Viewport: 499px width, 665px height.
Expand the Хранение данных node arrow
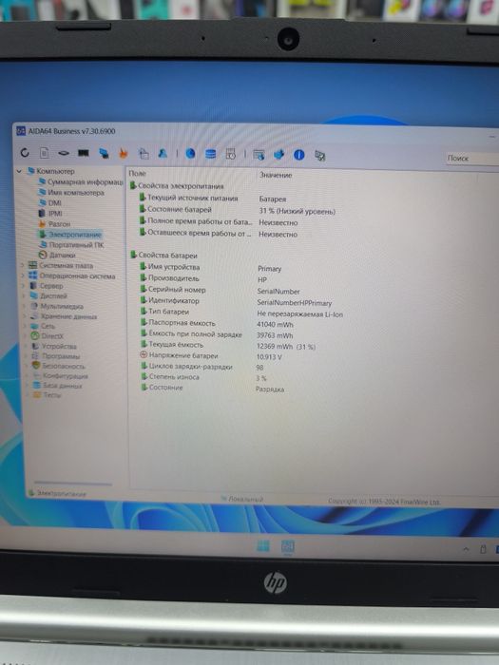(24, 316)
